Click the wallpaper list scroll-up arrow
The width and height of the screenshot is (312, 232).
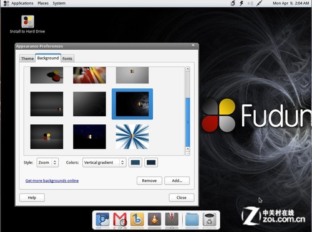(x=188, y=69)
